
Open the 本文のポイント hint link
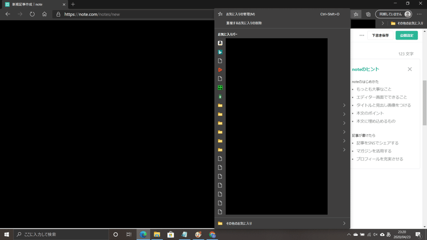(370, 113)
